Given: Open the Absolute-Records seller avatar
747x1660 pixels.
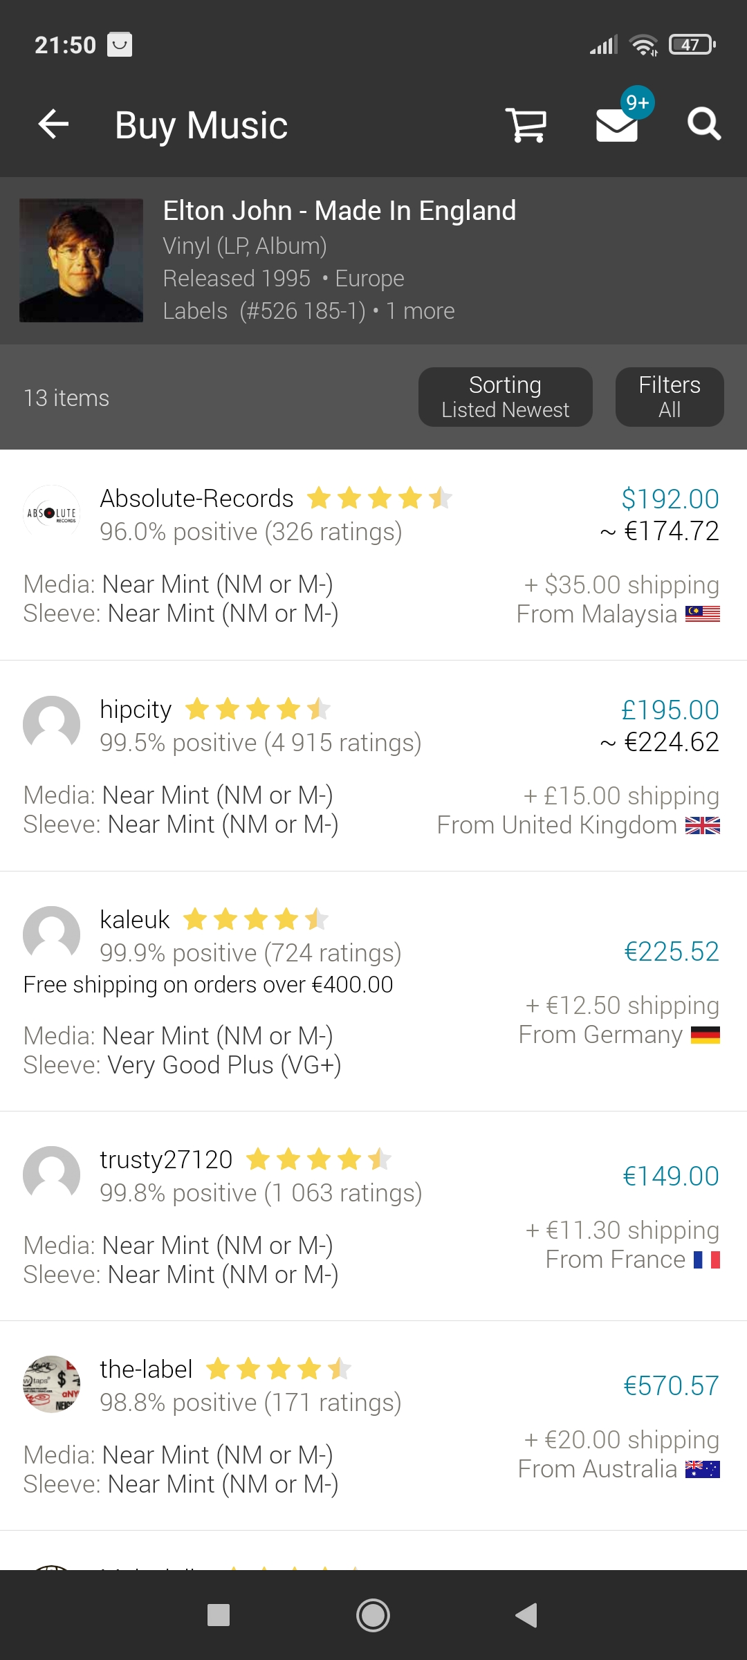Looking at the screenshot, I should pyautogui.click(x=52, y=513).
